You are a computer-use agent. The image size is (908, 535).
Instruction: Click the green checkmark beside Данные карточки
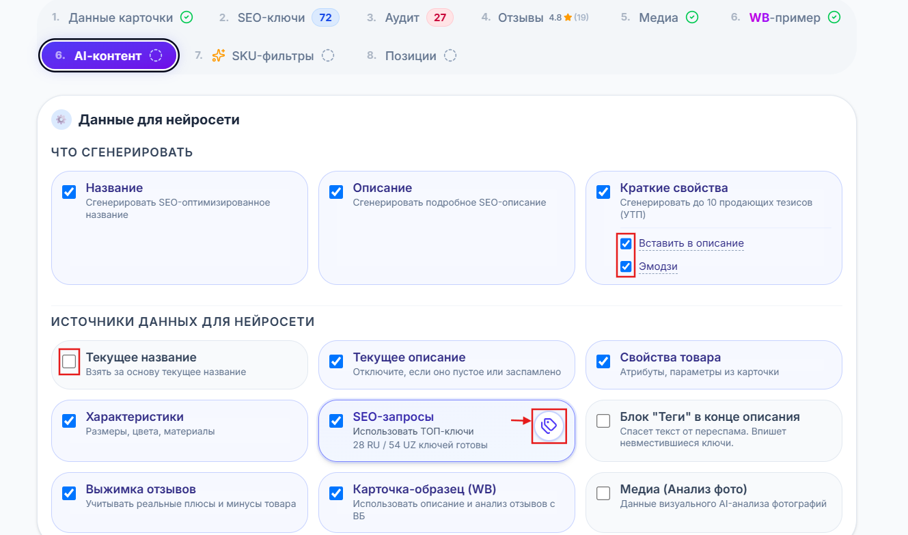point(187,17)
